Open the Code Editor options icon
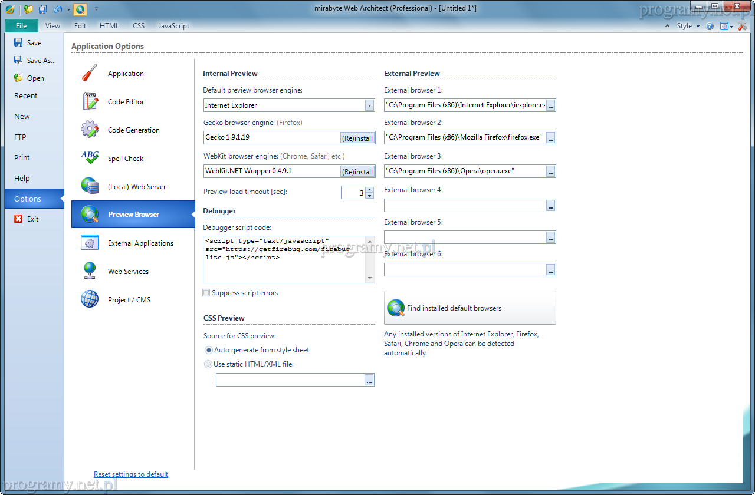This screenshot has width=755, height=495. [x=90, y=101]
